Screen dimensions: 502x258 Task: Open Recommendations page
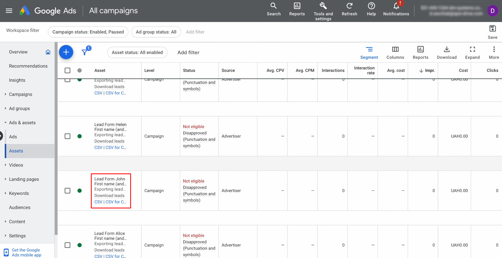coord(28,66)
